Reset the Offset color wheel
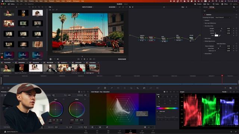The width and height of the screenshot is (239, 134). [85, 99]
